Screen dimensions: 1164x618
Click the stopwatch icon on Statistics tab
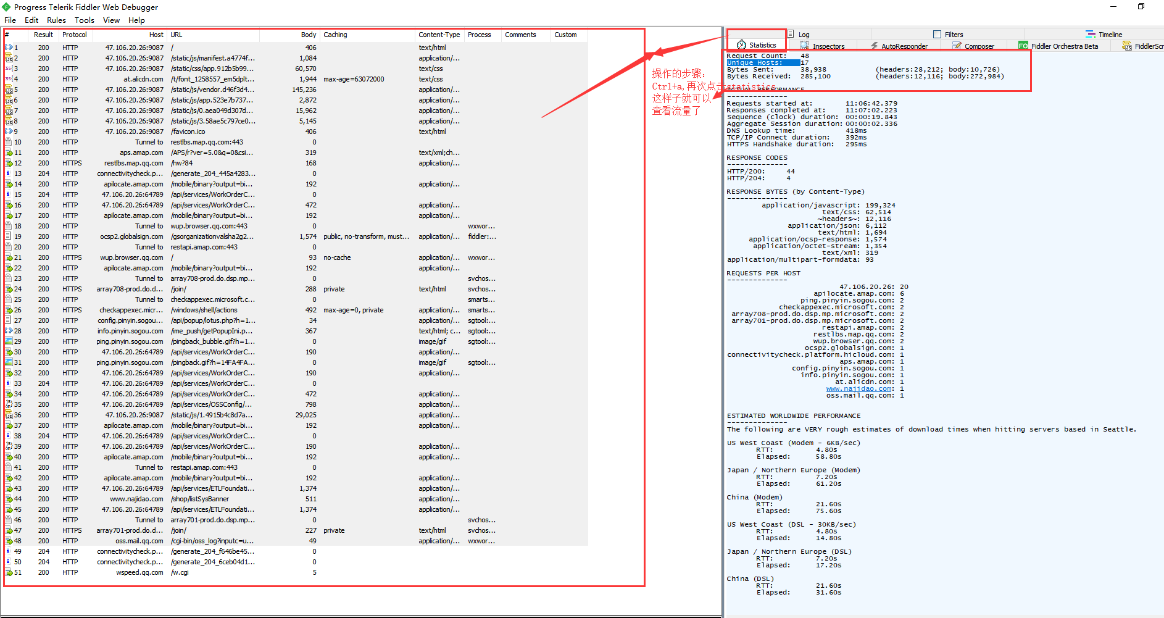(741, 44)
